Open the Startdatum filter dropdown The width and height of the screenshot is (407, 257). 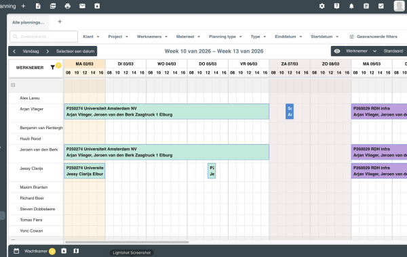click(x=325, y=37)
